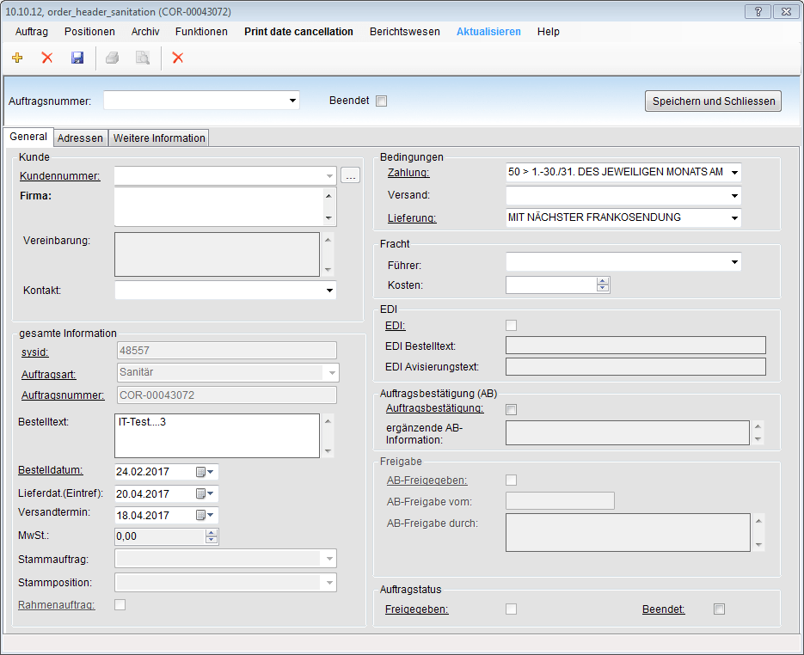Click inside the Bestelltext text area
This screenshot has width=804, height=655.
click(217, 436)
